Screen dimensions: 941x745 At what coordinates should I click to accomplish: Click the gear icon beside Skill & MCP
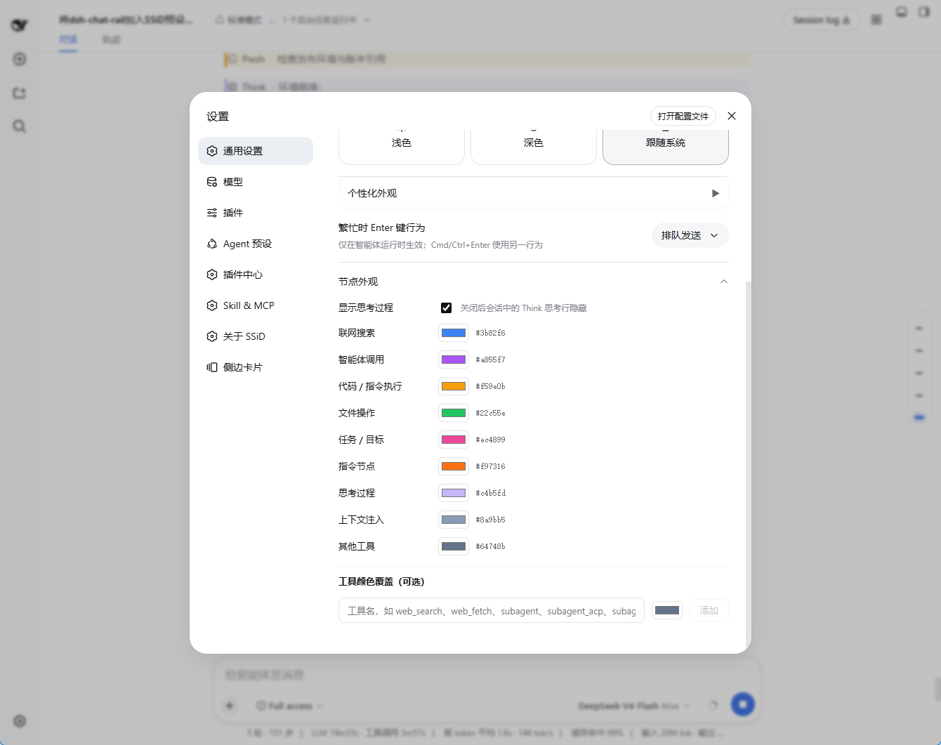pos(212,305)
